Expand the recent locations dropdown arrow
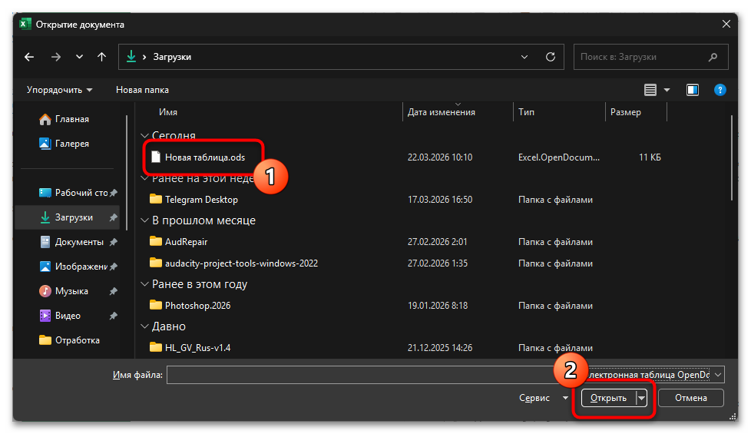 [79, 57]
